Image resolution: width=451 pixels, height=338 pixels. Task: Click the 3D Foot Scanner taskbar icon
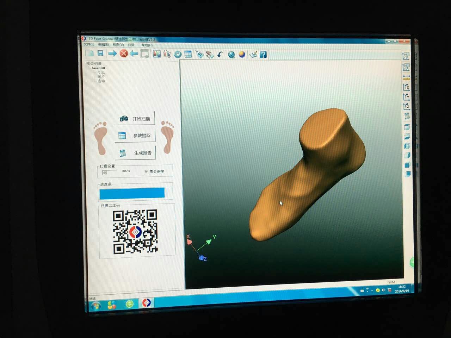(147, 303)
